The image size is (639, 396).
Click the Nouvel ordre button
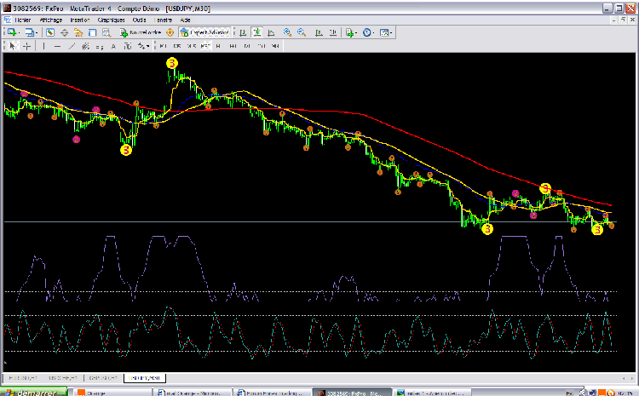coord(141,32)
